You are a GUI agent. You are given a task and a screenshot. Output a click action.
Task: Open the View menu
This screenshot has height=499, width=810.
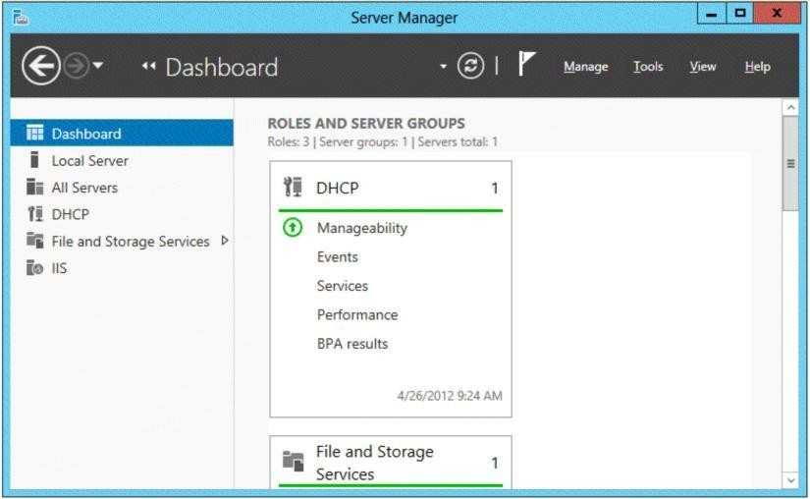703,67
